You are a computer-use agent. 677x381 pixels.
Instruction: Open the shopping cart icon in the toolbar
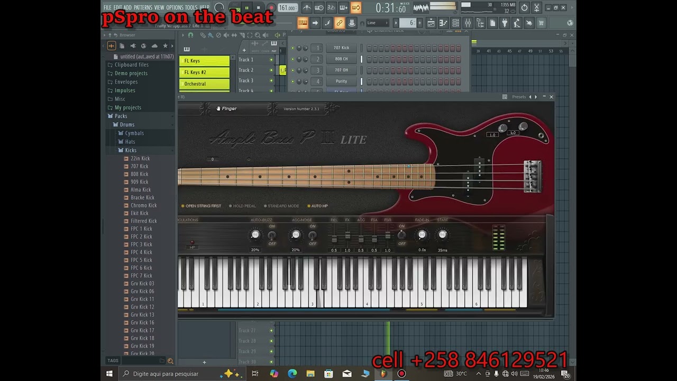541,23
